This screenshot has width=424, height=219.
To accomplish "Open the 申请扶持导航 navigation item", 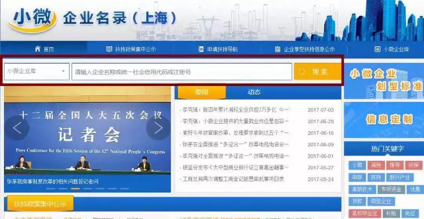I will (x=218, y=49).
